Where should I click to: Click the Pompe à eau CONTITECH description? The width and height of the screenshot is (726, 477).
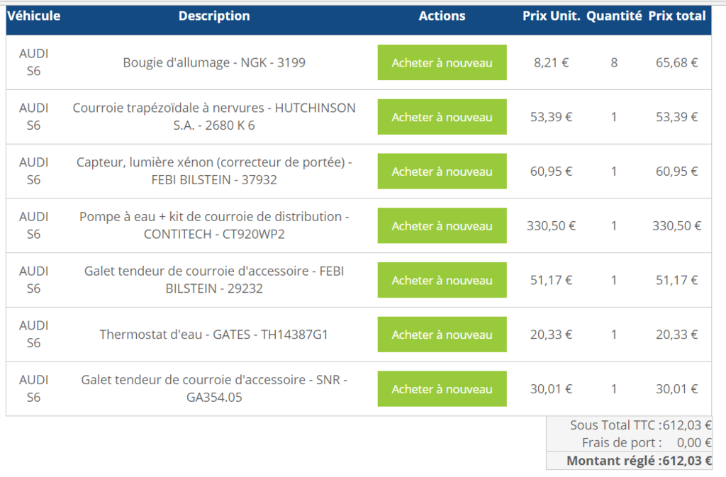coord(214,225)
